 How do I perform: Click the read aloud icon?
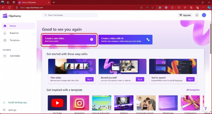(147, 8)
